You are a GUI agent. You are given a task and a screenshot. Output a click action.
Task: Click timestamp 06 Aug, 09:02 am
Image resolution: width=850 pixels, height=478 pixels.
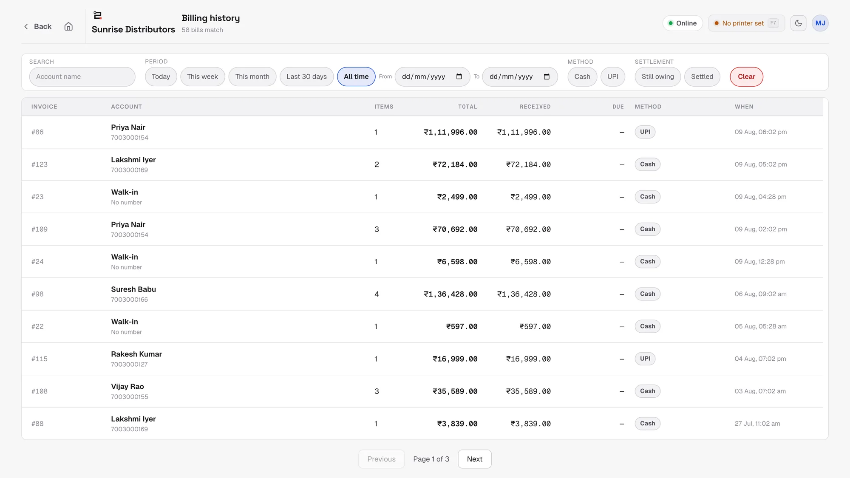point(760,294)
